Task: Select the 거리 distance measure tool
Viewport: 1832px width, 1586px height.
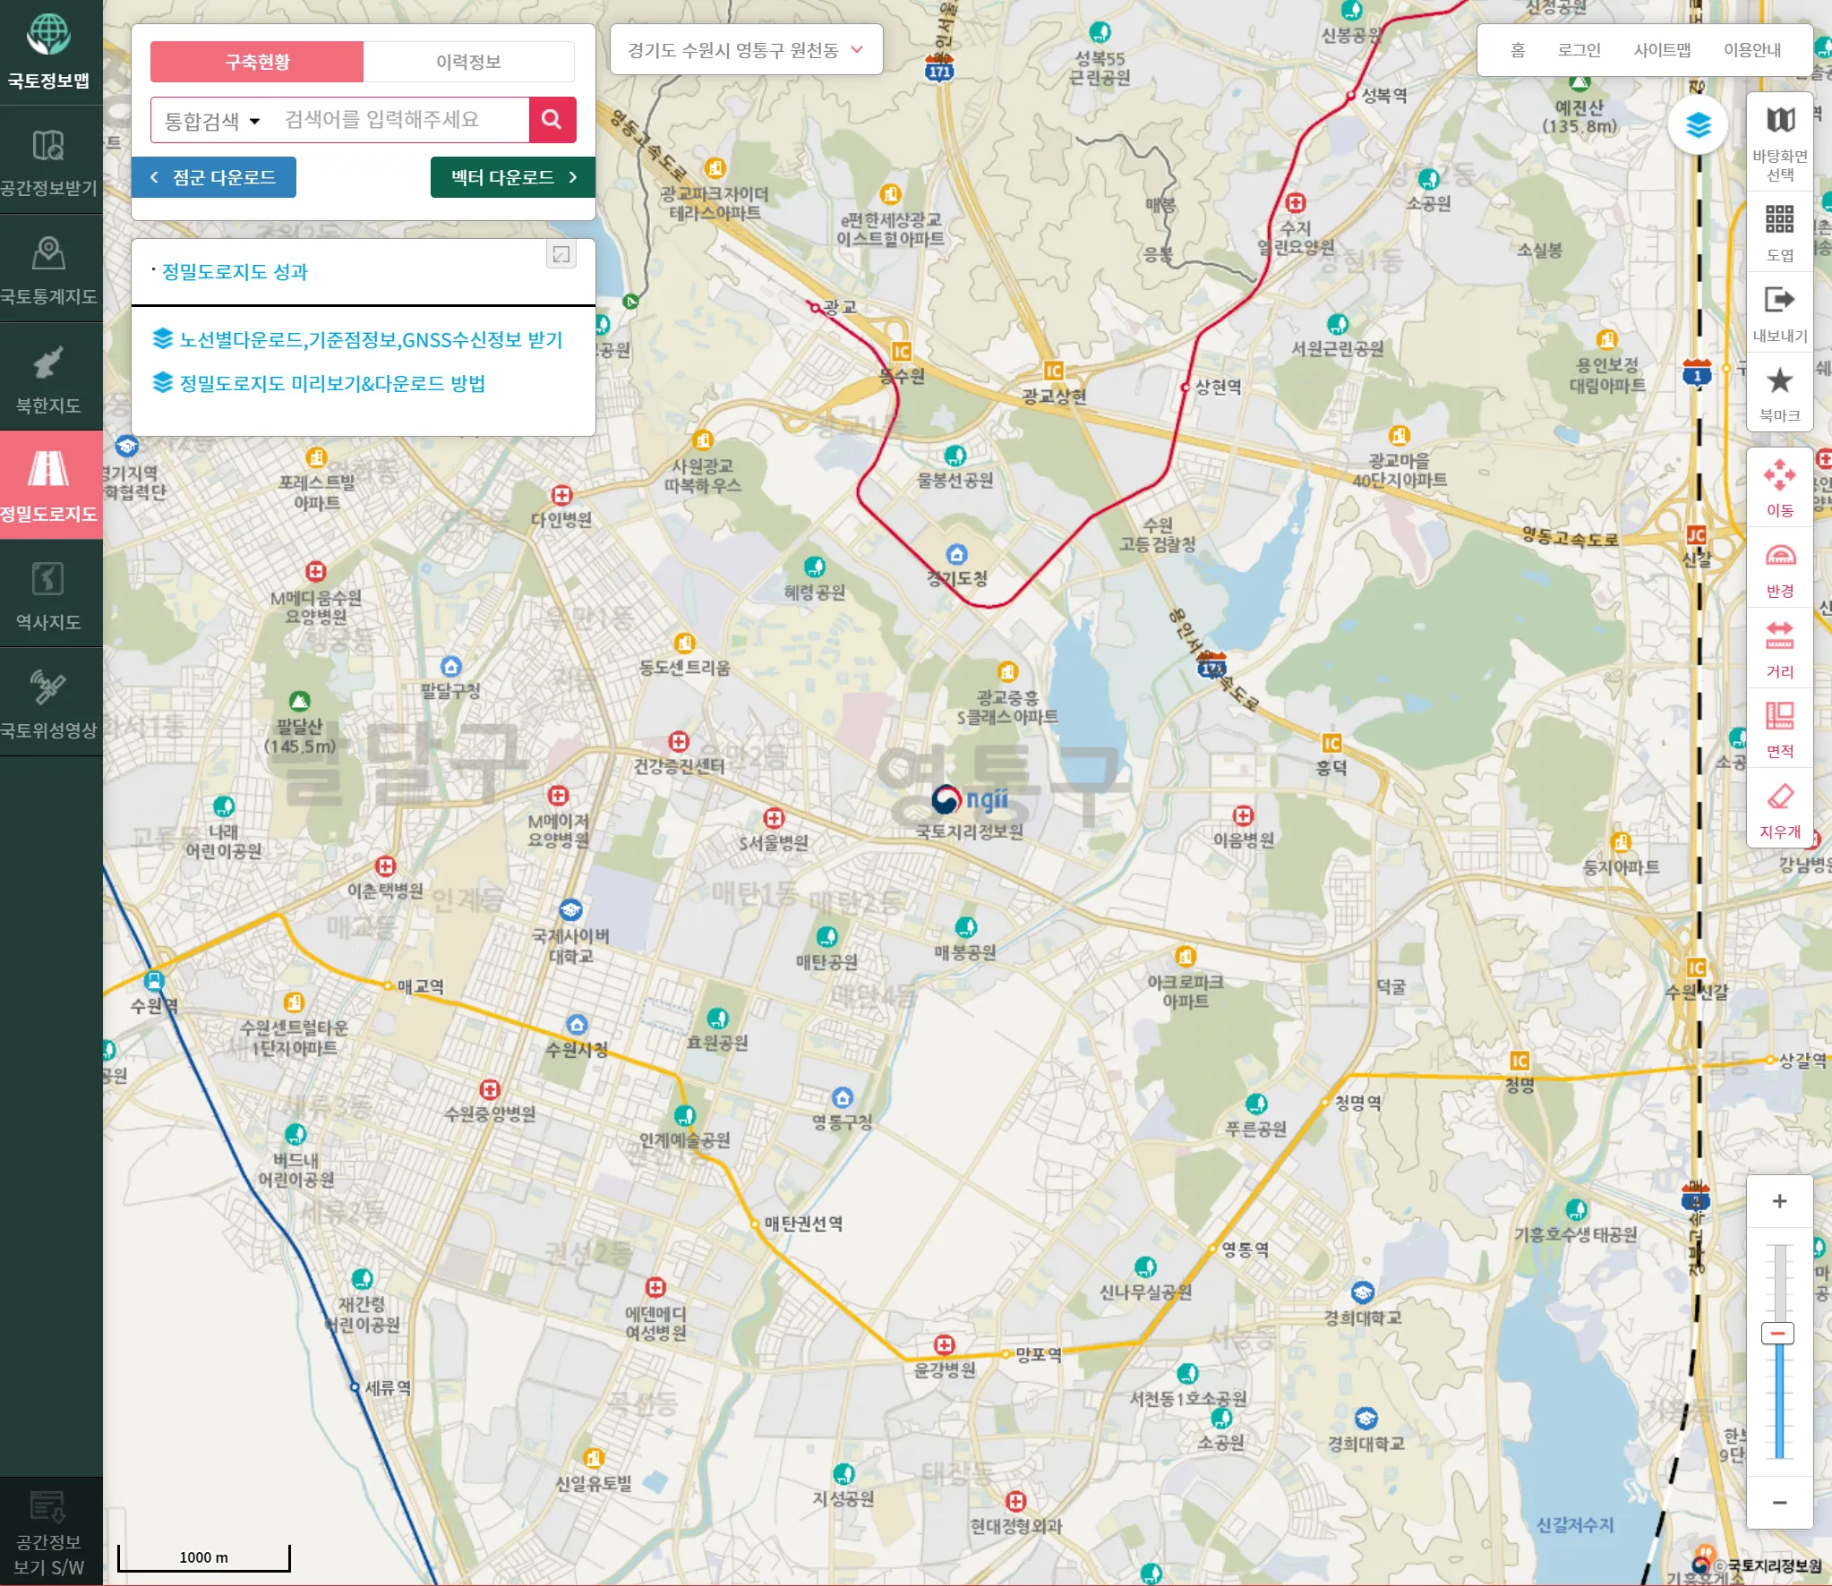Action: [x=1779, y=648]
